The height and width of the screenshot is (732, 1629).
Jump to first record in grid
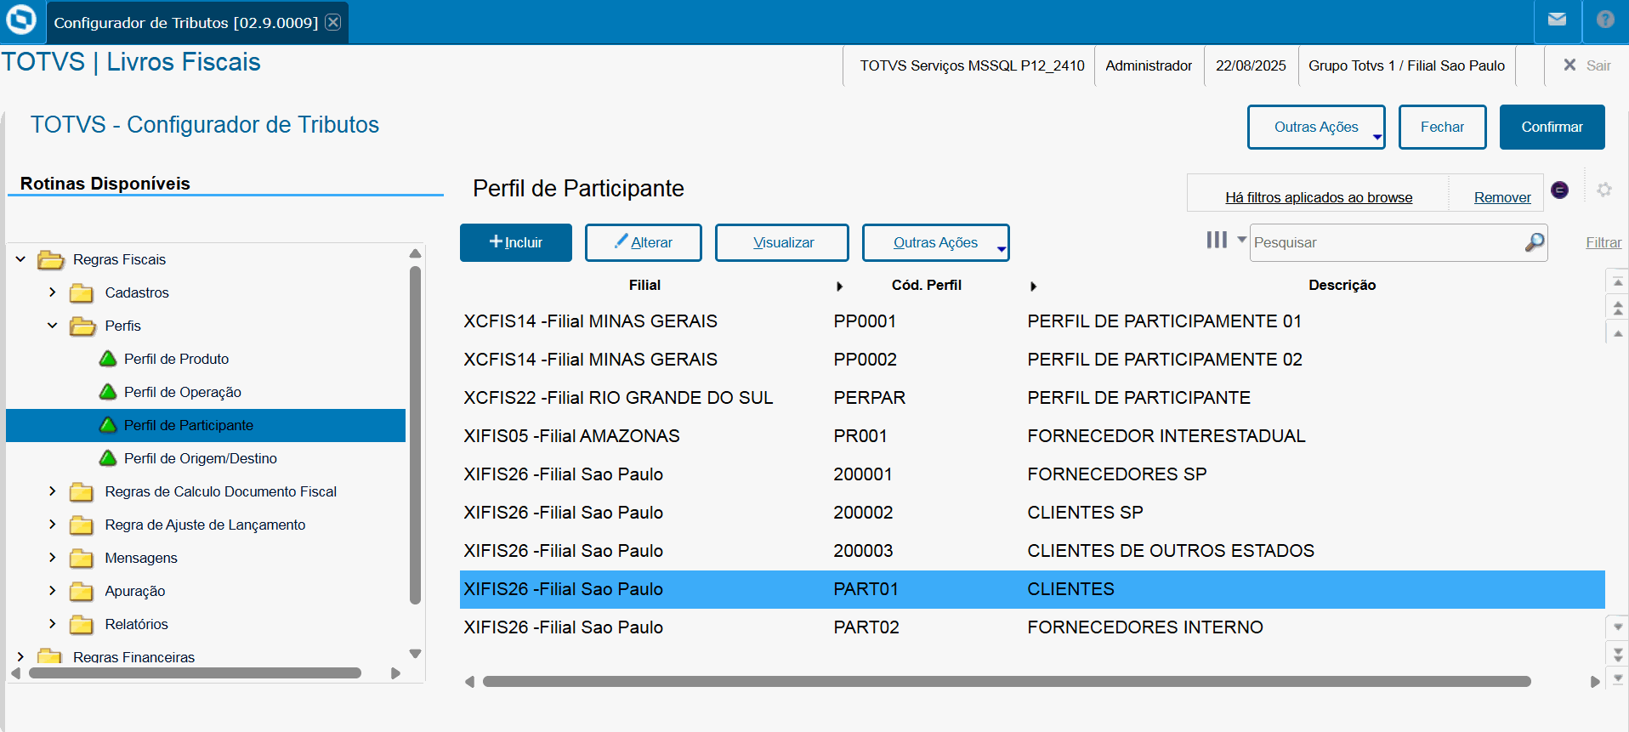click(1618, 281)
